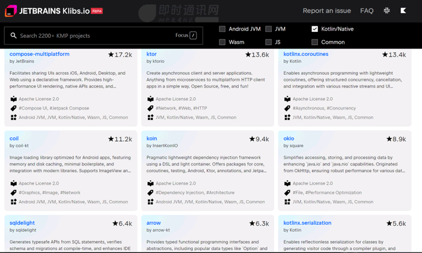This screenshot has width=422, height=253.
Task: Open Report an issue link
Action: 327,11
